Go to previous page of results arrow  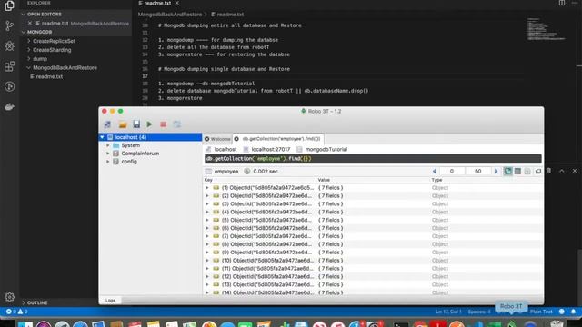point(434,172)
